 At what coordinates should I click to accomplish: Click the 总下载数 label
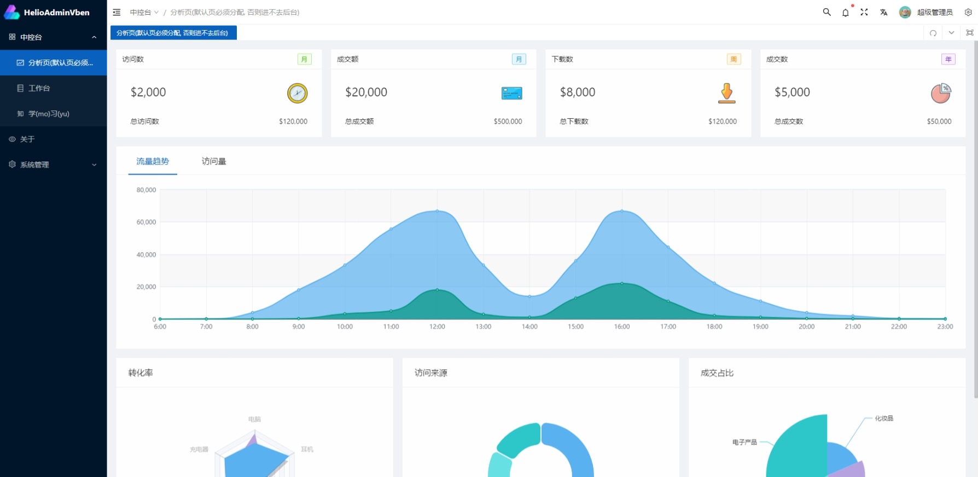click(x=574, y=121)
